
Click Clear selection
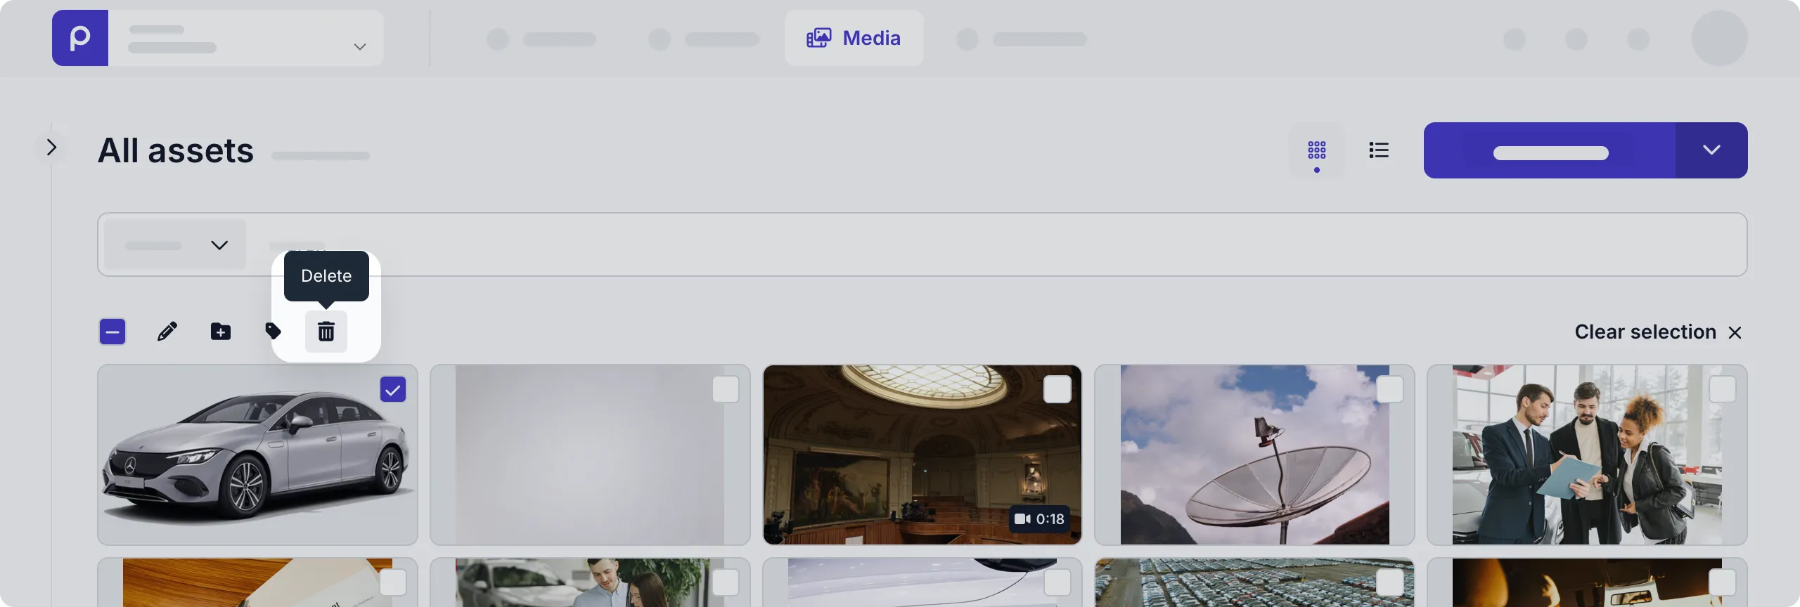pos(1645,332)
